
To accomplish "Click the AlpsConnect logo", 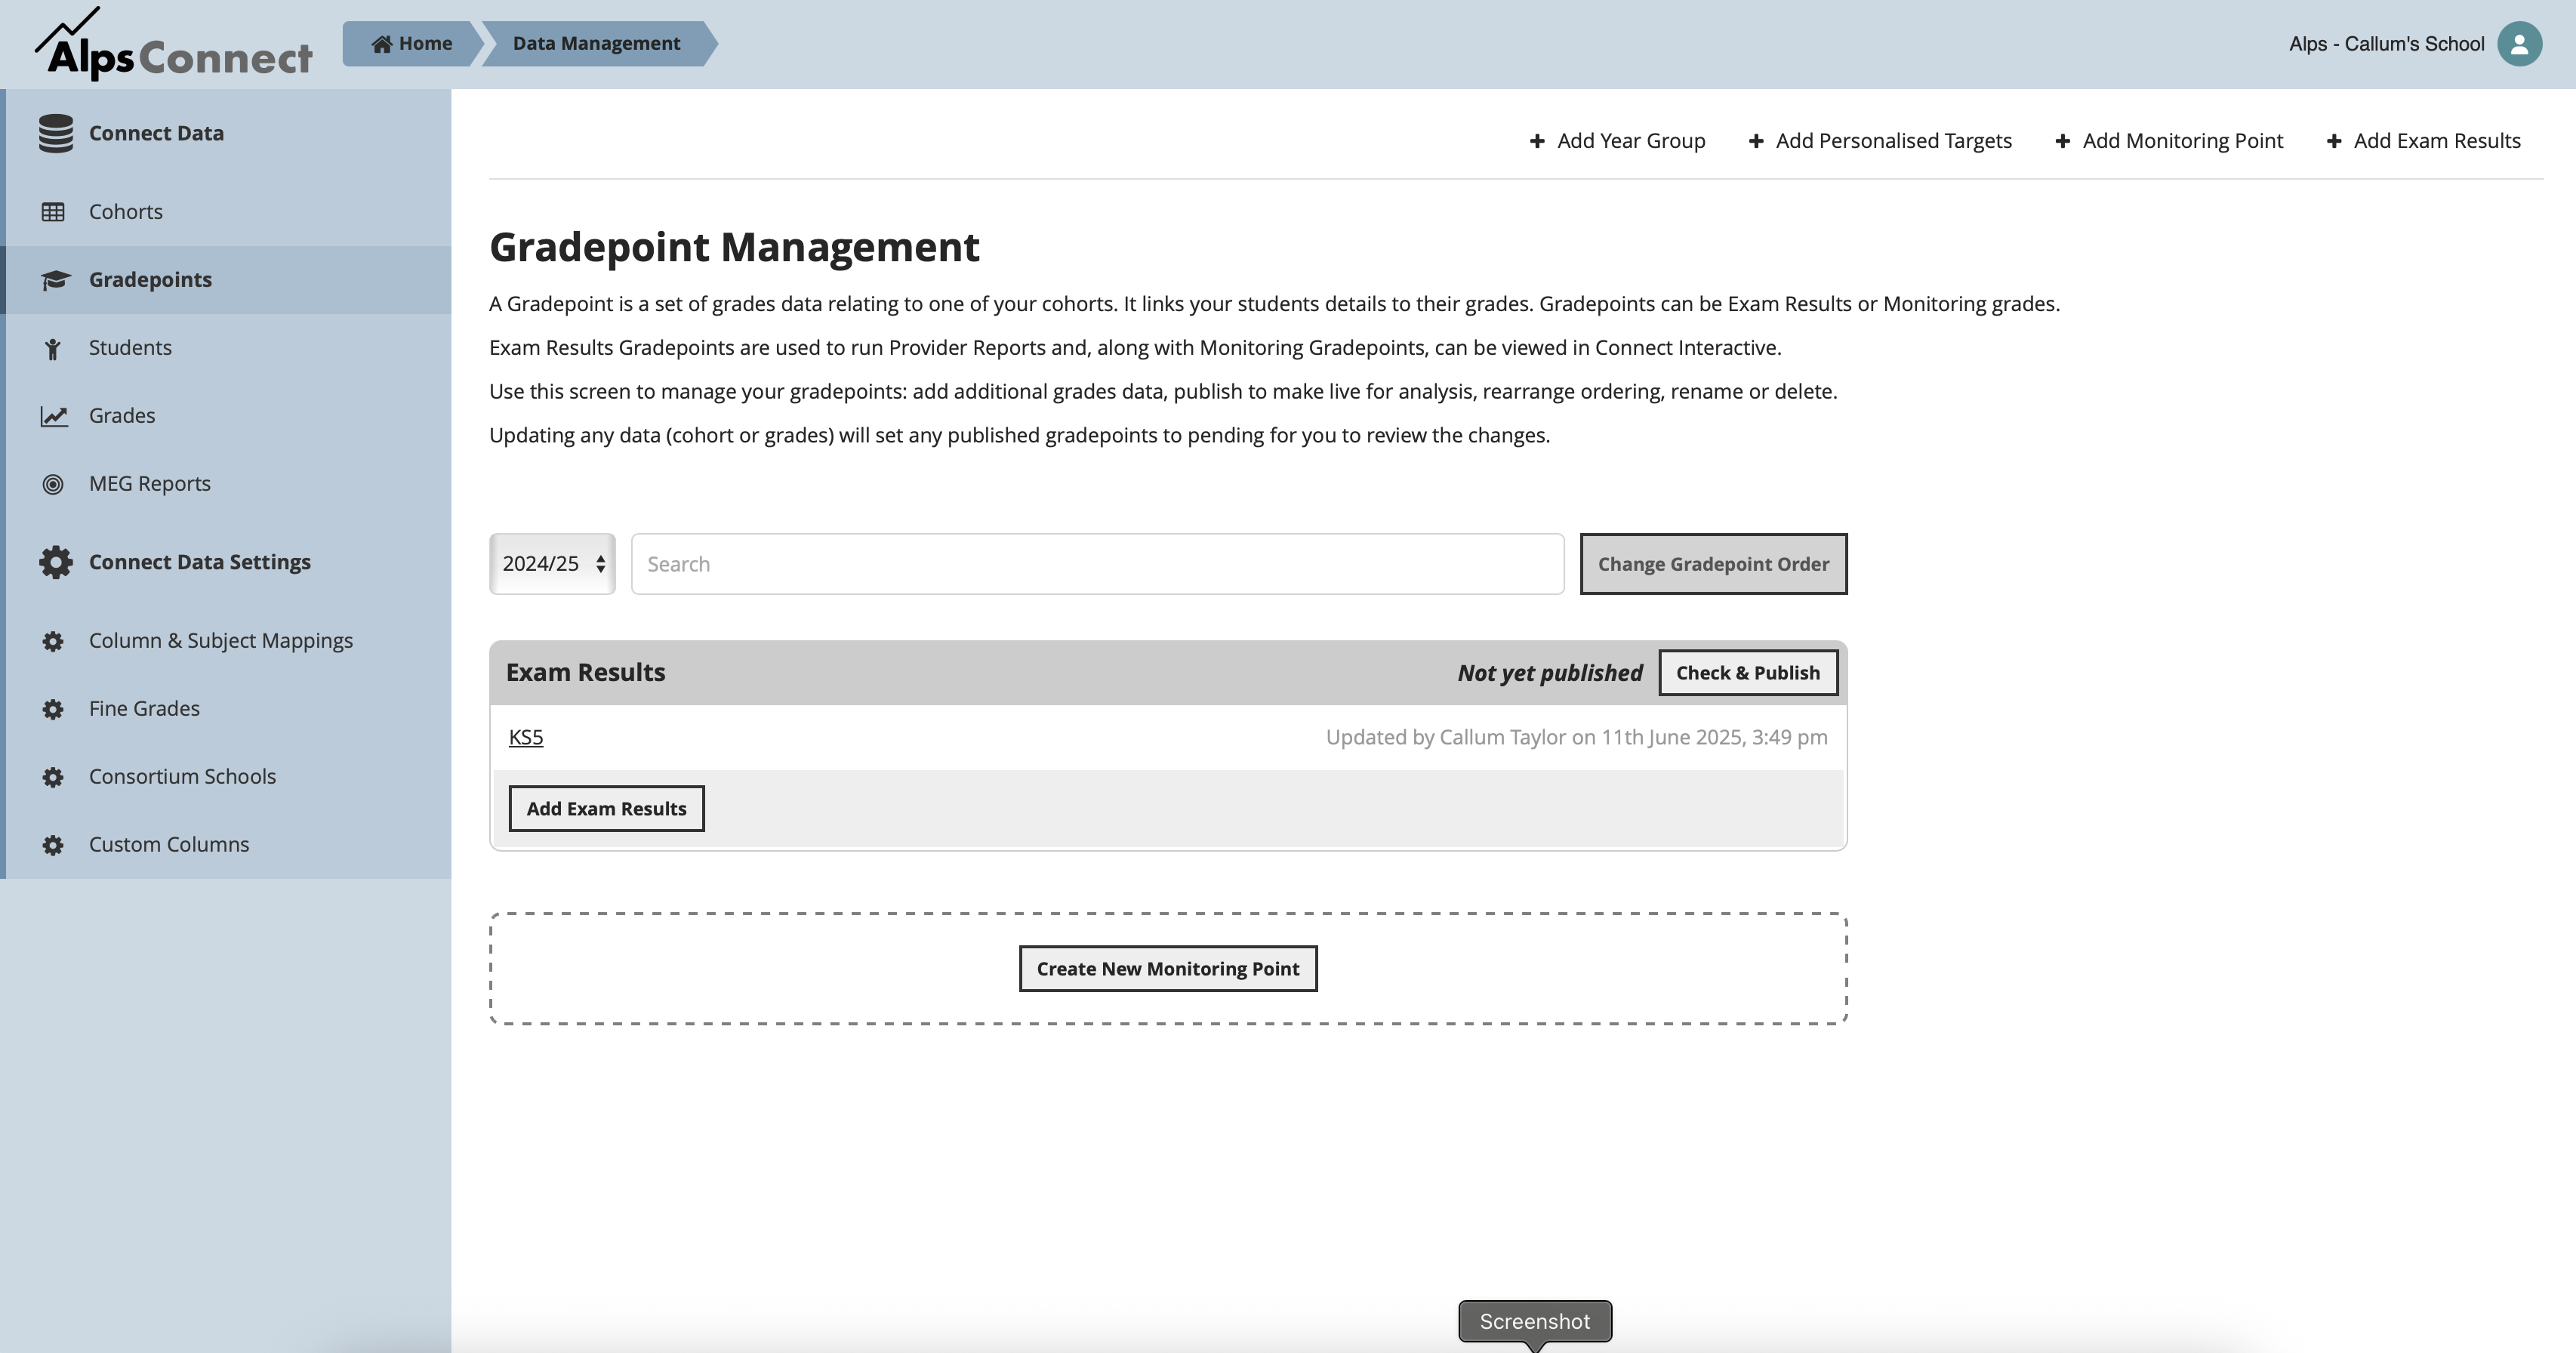I will point(174,44).
